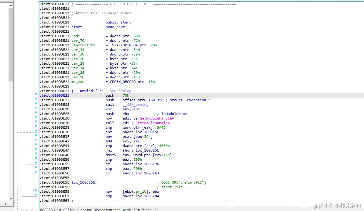This screenshot has height=211, width=364.
Task: Click 'start' procedure name at proc near
Action: [x=77, y=27]
